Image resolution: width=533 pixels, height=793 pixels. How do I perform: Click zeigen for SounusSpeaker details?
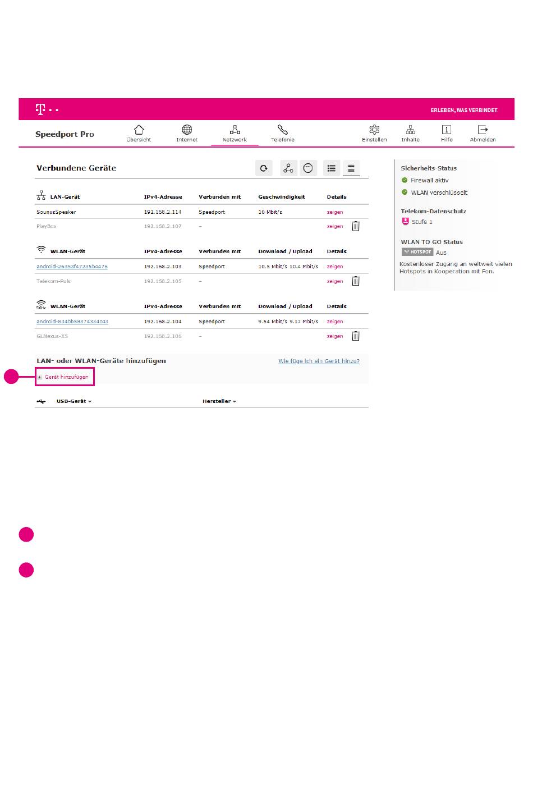coord(335,212)
